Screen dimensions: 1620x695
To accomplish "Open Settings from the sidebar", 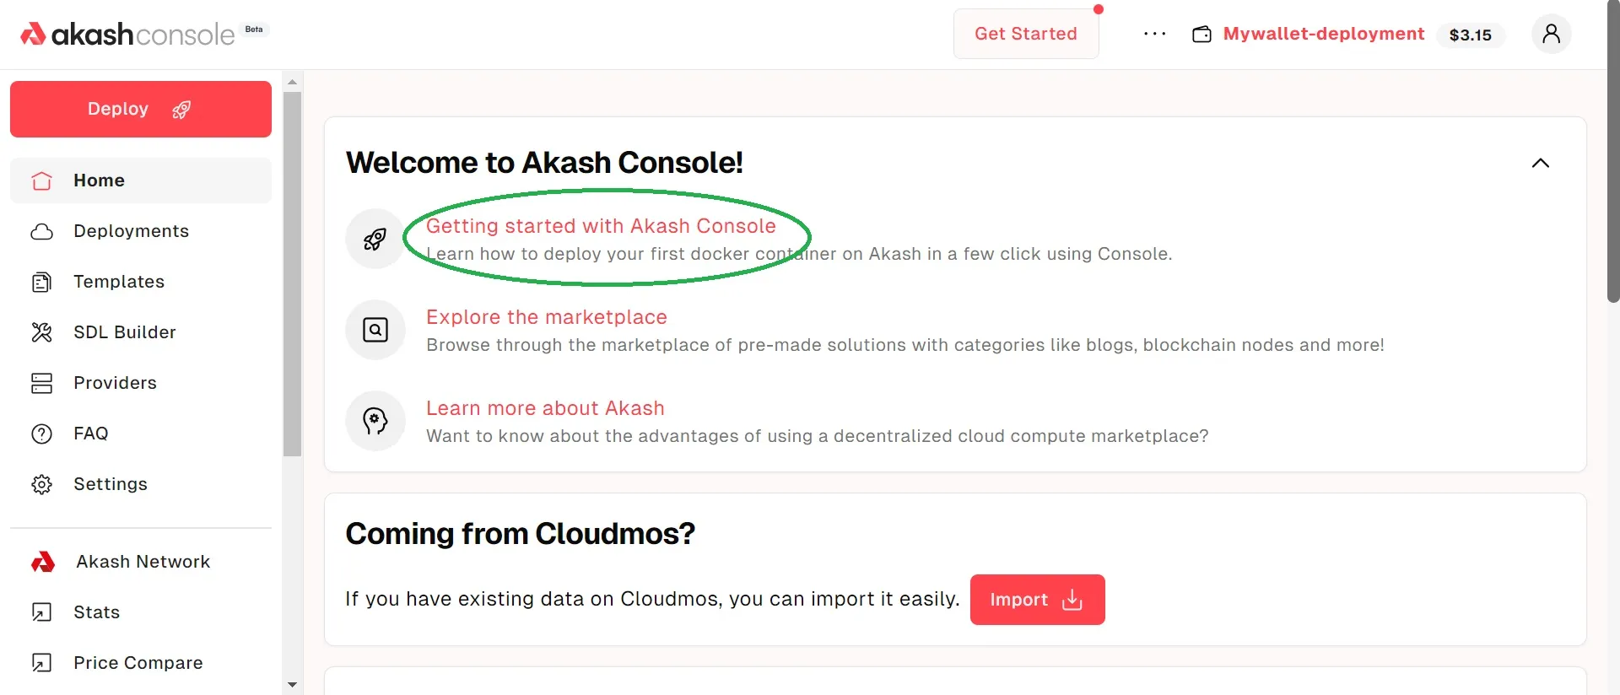I will [111, 484].
